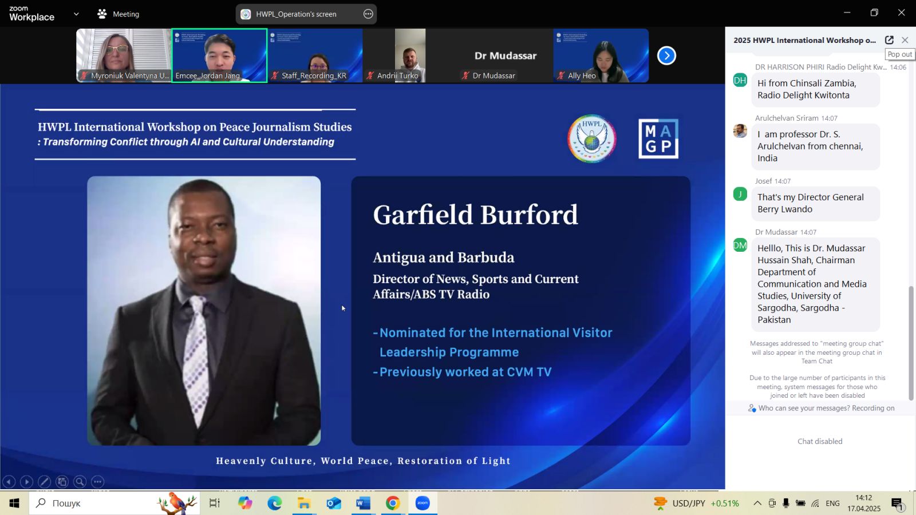
Task: Click the taskbar search box 'Пошук'
Action: click(x=114, y=503)
